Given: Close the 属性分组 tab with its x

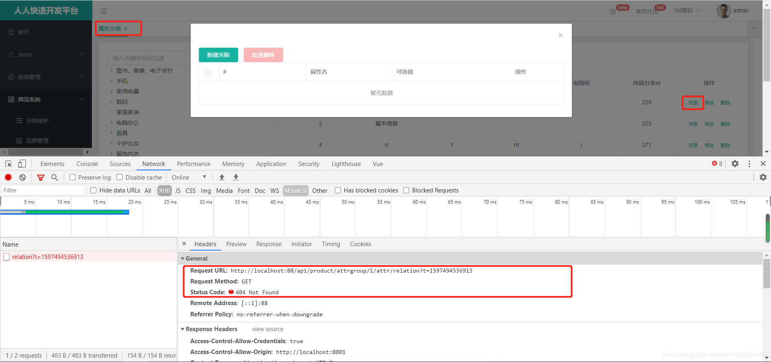Looking at the screenshot, I should (x=126, y=28).
